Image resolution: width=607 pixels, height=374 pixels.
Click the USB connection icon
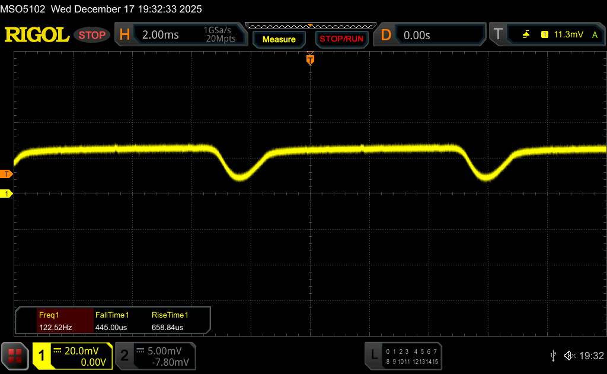553,356
